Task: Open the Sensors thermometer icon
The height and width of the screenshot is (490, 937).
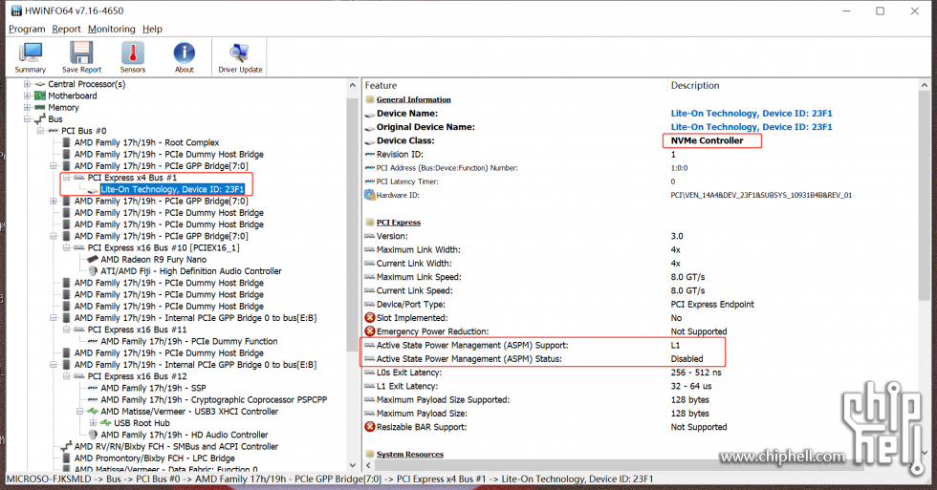Action: pyautogui.click(x=133, y=57)
